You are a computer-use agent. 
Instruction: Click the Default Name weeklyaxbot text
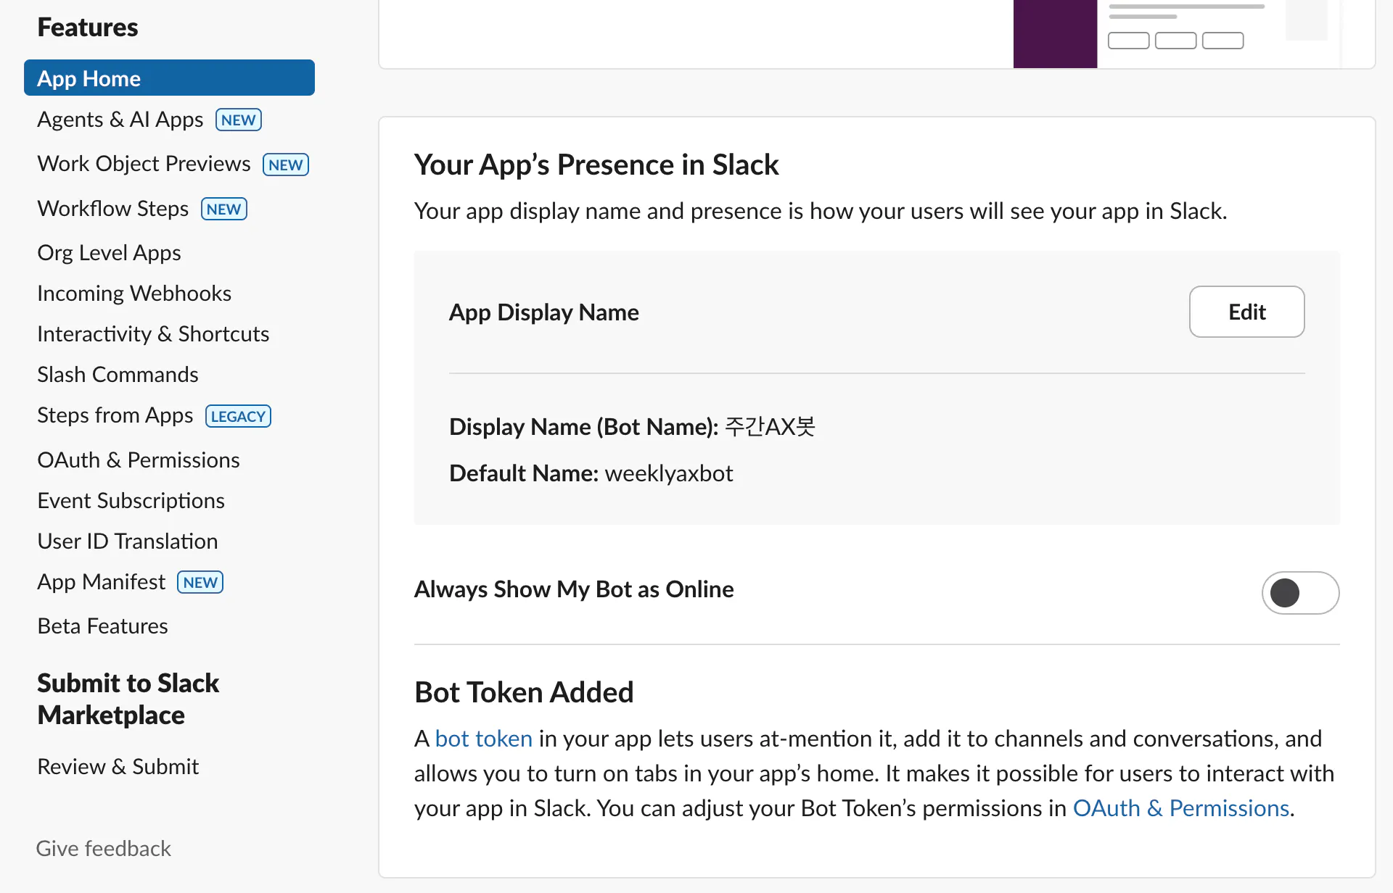point(591,473)
